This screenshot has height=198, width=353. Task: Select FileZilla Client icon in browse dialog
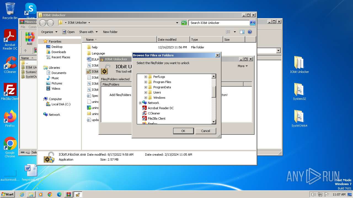(144, 119)
